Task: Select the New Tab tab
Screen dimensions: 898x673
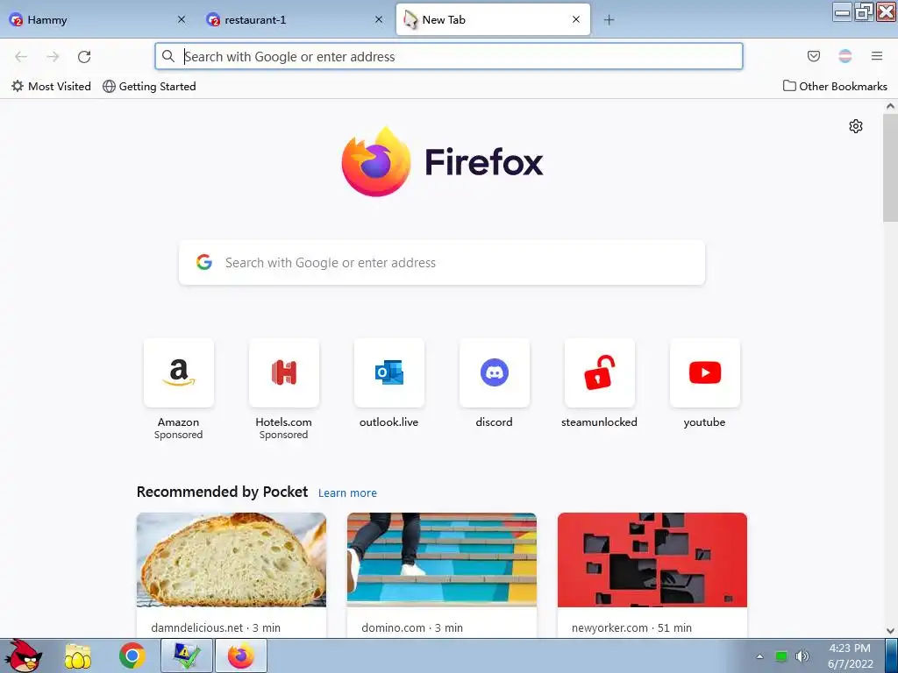Action: 493,19
